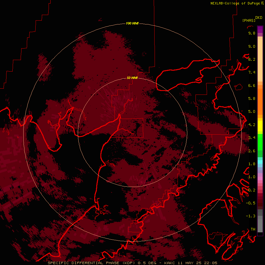Click the -1.3 value on the scale
Image resolution: width=265 pixels, height=265 pixels.
click(x=251, y=216)
